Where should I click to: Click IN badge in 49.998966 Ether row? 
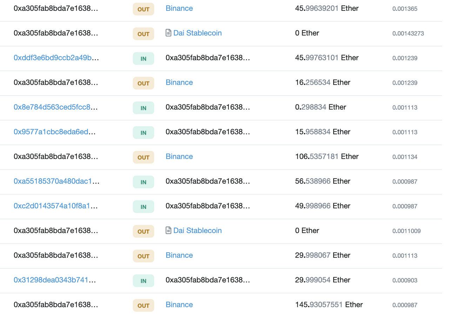tap(143, 207)
